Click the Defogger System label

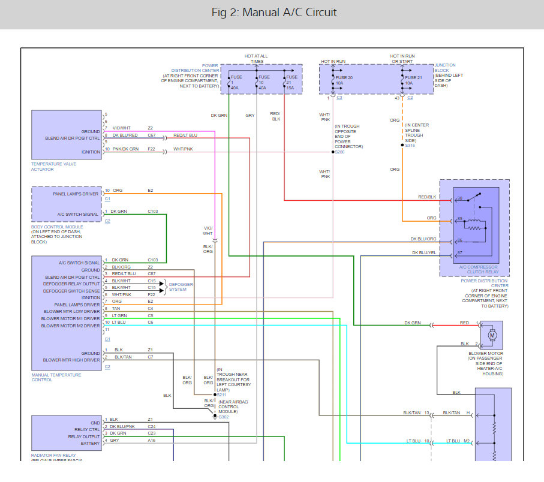181,287
